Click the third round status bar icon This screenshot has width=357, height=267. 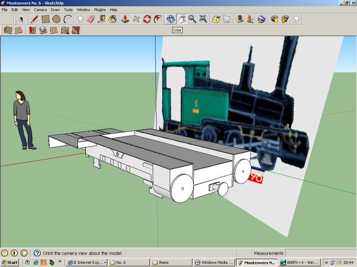24,253
